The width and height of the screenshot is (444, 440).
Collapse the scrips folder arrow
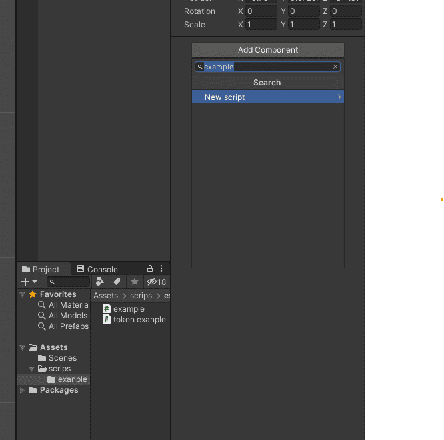click(31, 369)
